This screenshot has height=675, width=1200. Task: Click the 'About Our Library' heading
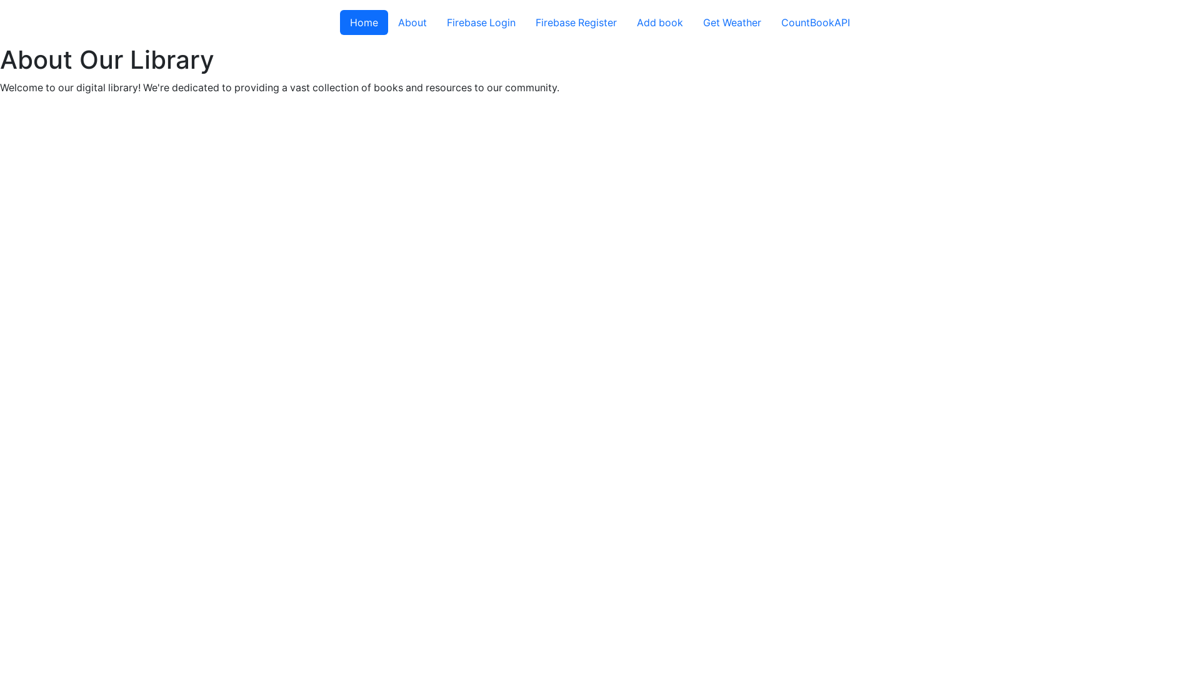[x=107, y=60]
